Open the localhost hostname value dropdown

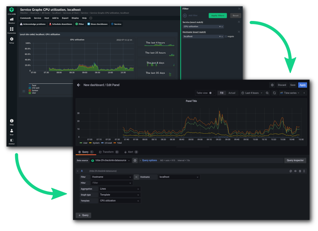(x=179, y=177)
